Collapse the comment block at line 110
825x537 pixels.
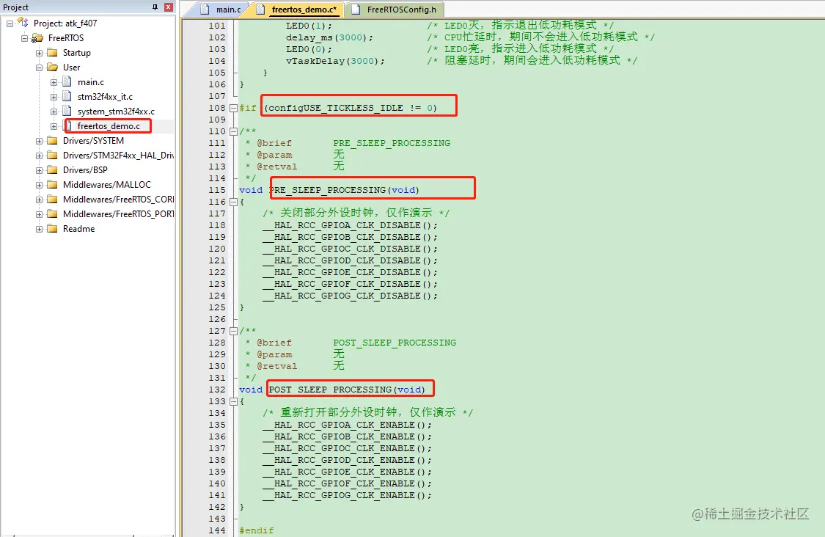(x=234, y=131)
